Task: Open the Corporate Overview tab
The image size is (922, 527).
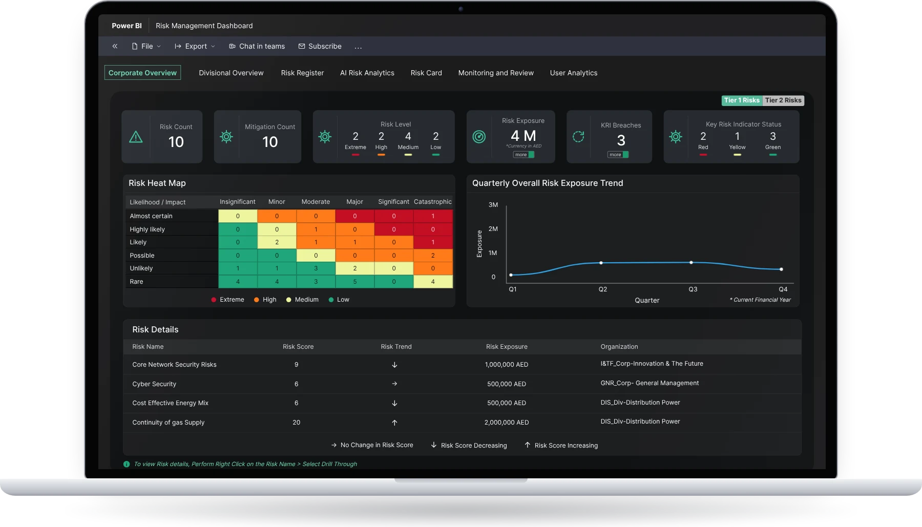Action: tap(142, 73)
